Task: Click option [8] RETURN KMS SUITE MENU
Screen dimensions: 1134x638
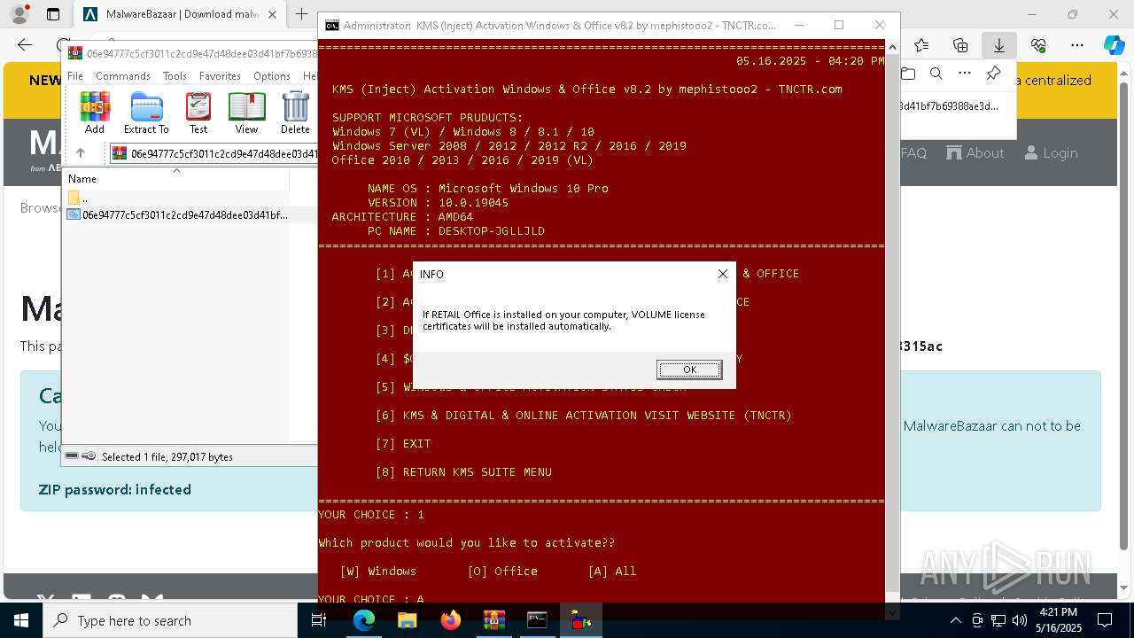Action: click(463, 471)
